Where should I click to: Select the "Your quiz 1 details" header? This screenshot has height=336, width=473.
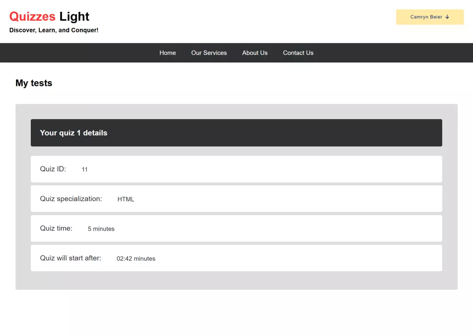pos(74,133)
